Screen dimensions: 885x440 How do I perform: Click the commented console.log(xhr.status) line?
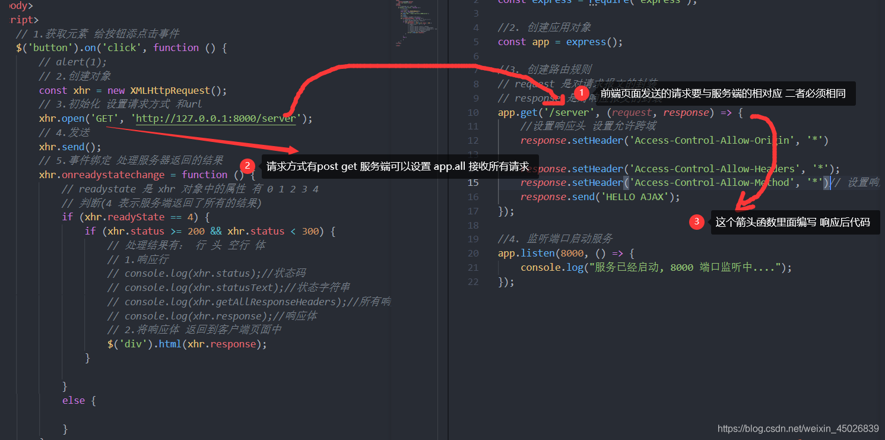tap(207, 274)
